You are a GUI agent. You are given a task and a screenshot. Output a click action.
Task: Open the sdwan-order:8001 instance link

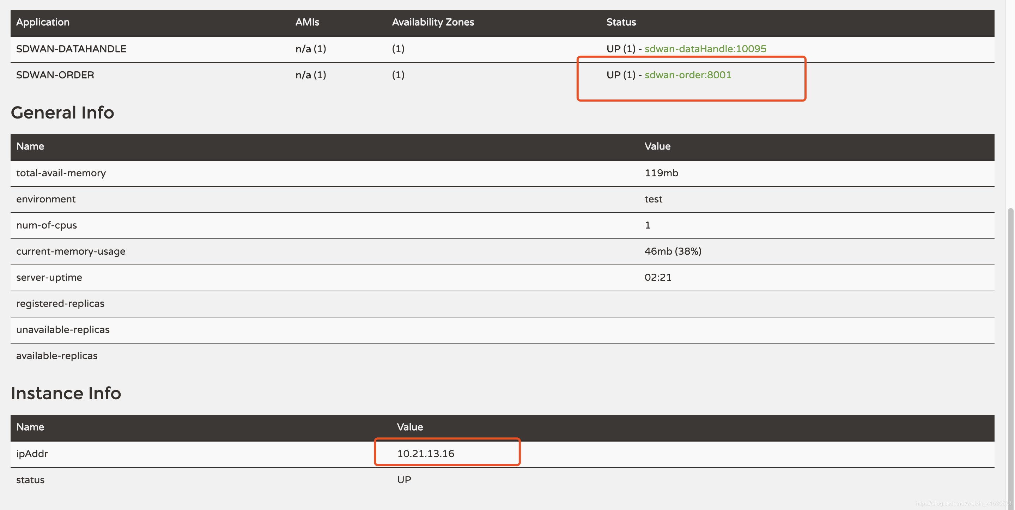(688, 75)
